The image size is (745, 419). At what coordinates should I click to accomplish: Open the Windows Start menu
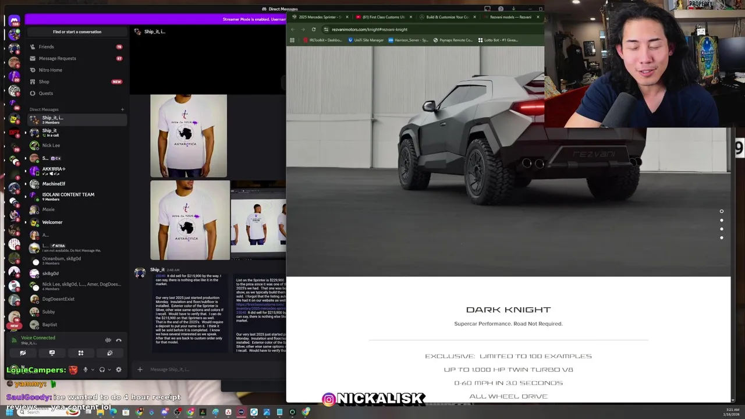pos(9,412)
